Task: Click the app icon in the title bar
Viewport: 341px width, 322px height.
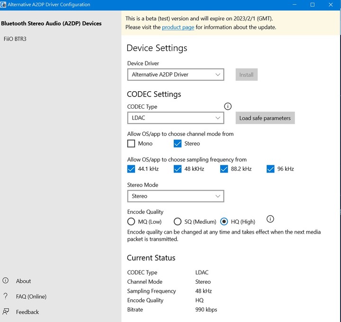Action: tap(3, 5)
